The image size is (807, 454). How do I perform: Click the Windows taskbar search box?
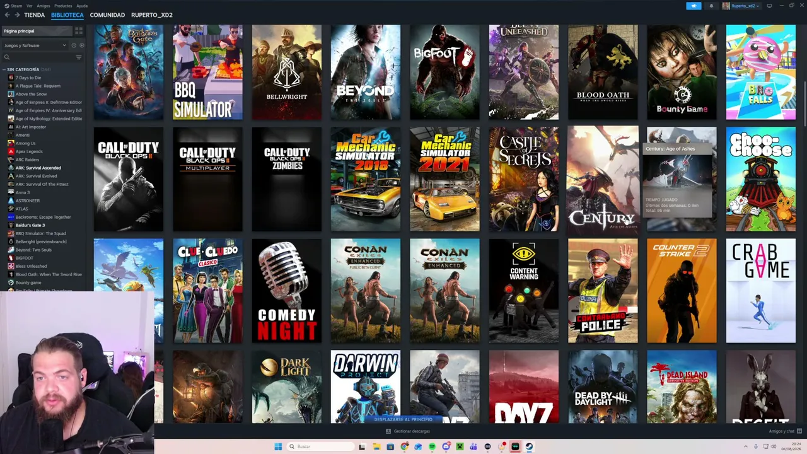pos(320,446)
